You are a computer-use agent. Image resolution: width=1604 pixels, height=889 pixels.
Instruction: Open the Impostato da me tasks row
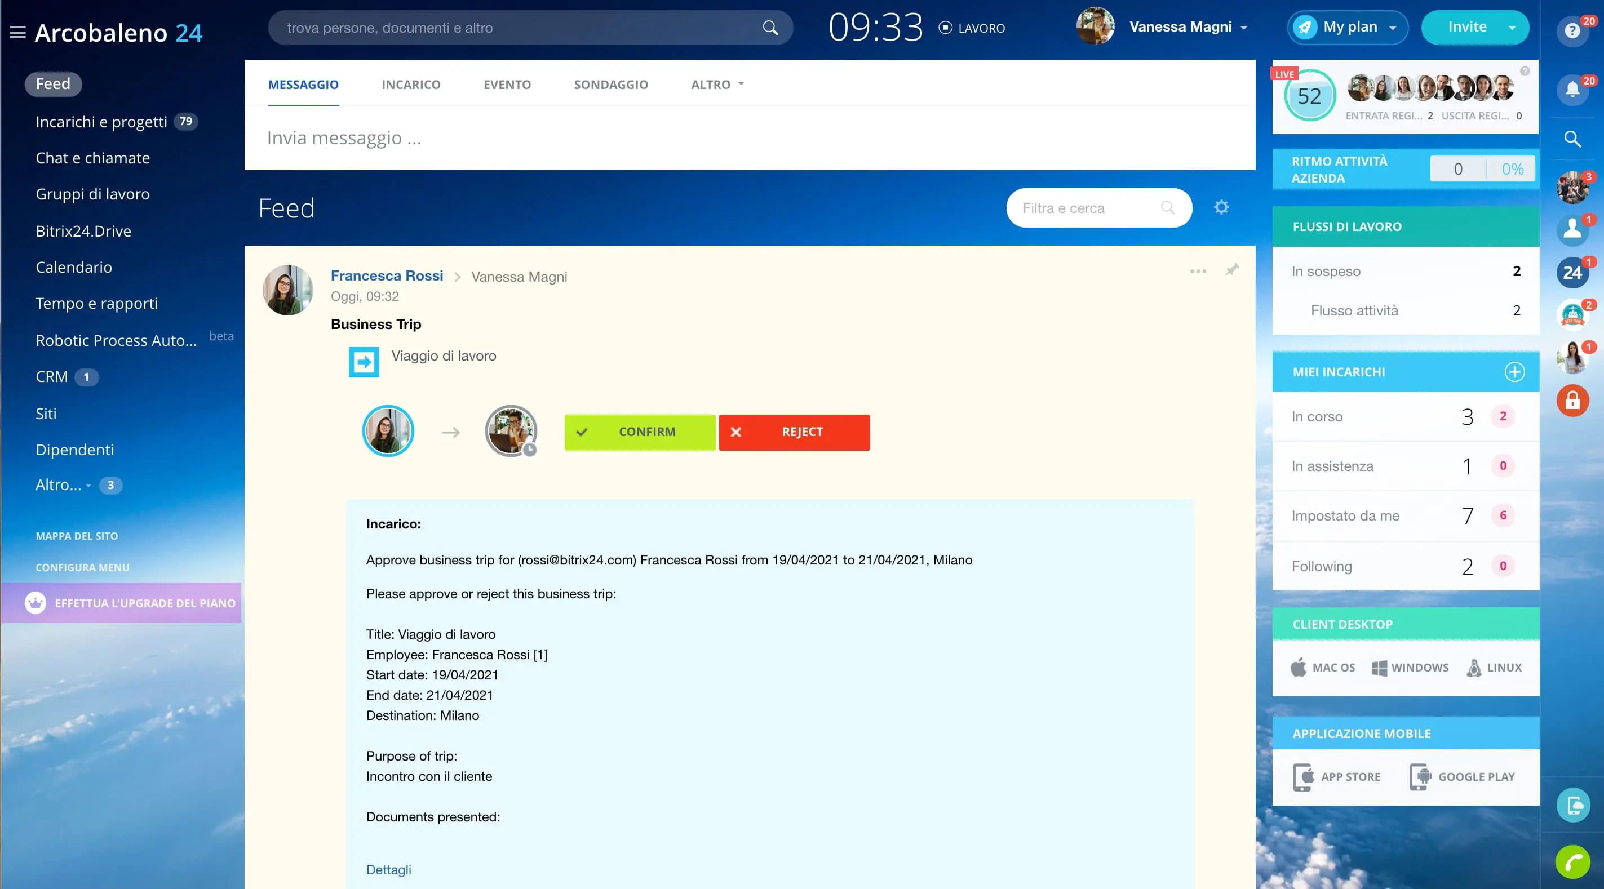(1406, 515)
